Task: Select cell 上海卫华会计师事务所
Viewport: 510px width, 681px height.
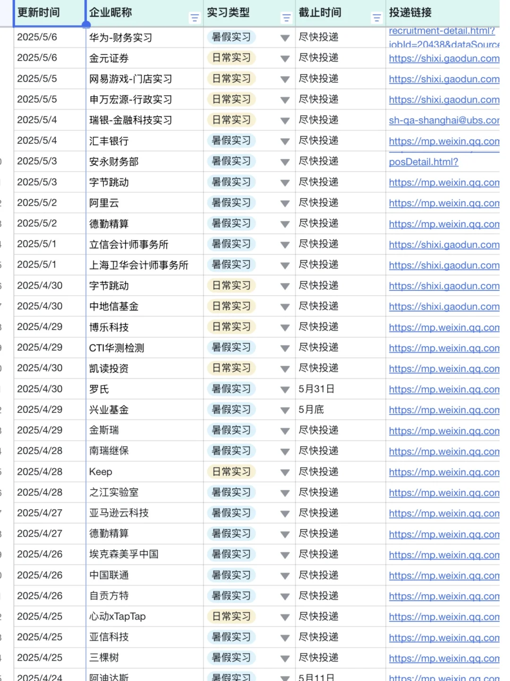Action: coord(144,265)
